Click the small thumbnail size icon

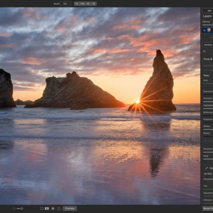14,208
